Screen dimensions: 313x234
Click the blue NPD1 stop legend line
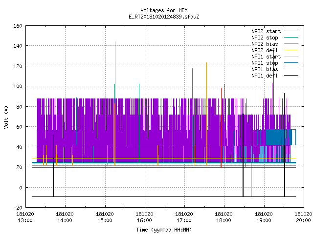click(291, 63)
